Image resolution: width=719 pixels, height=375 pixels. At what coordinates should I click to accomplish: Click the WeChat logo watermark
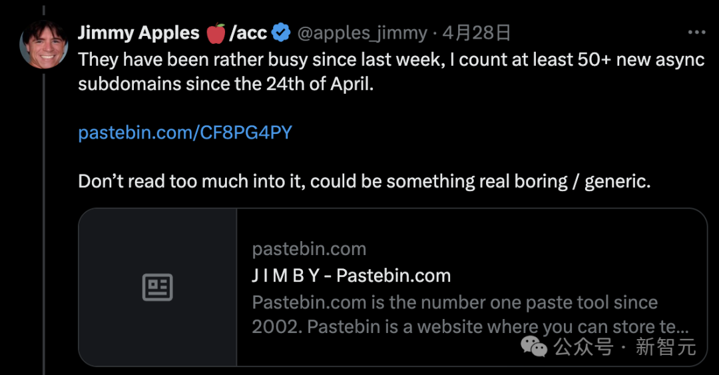pos(534,346)
